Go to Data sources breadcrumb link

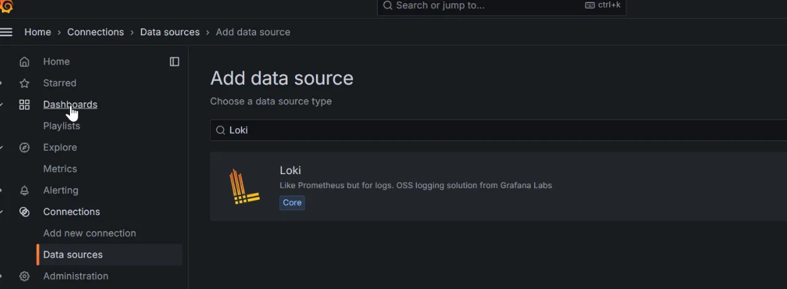pos(170,32)
